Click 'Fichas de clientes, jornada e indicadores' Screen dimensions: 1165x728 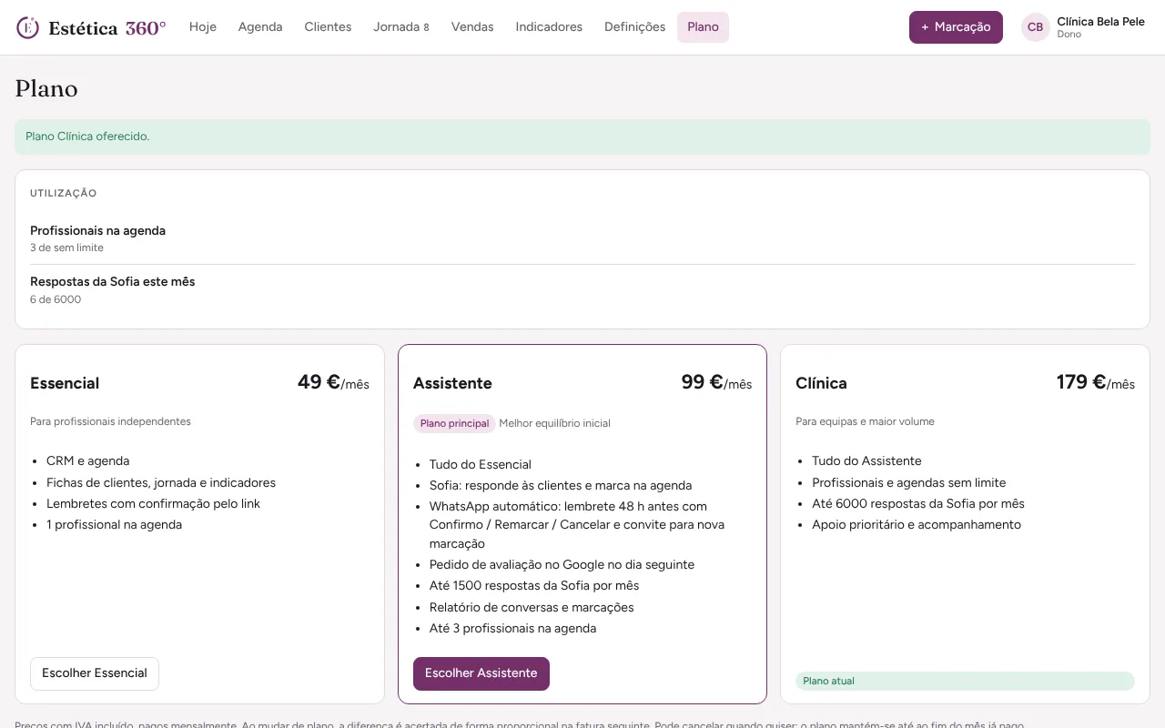(x=161, y=482)
